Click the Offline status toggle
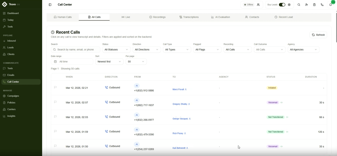This screenshot has width=337, height=156. tap(248, 5)
